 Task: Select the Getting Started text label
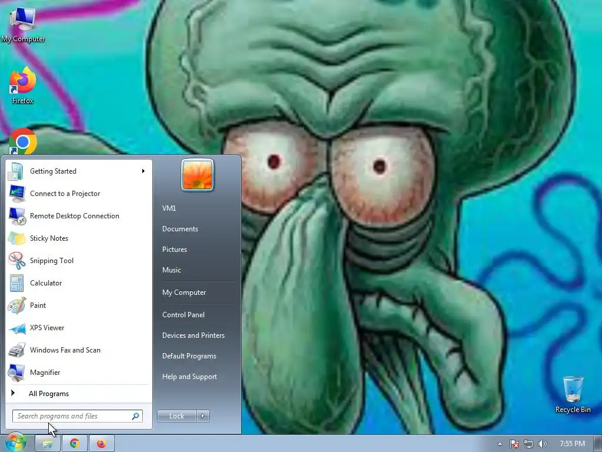[53, 171]
